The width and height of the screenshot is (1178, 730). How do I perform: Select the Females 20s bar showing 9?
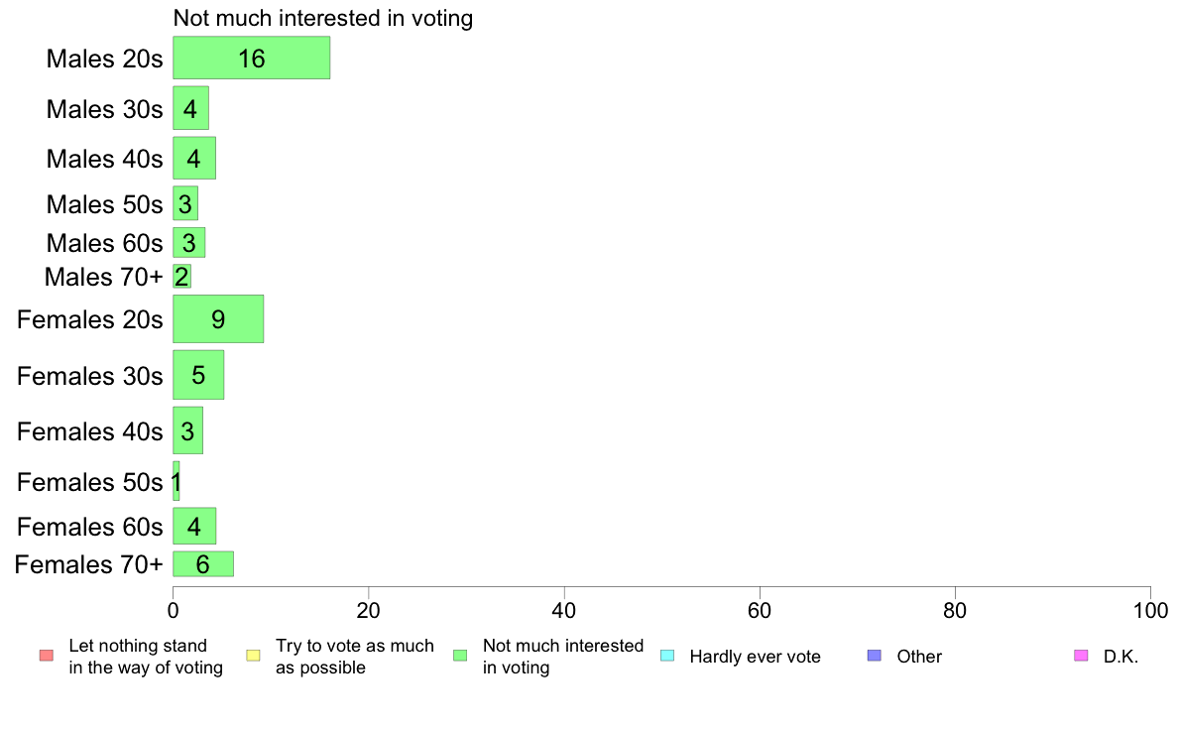pyautogui.click(x=218, y=318)
